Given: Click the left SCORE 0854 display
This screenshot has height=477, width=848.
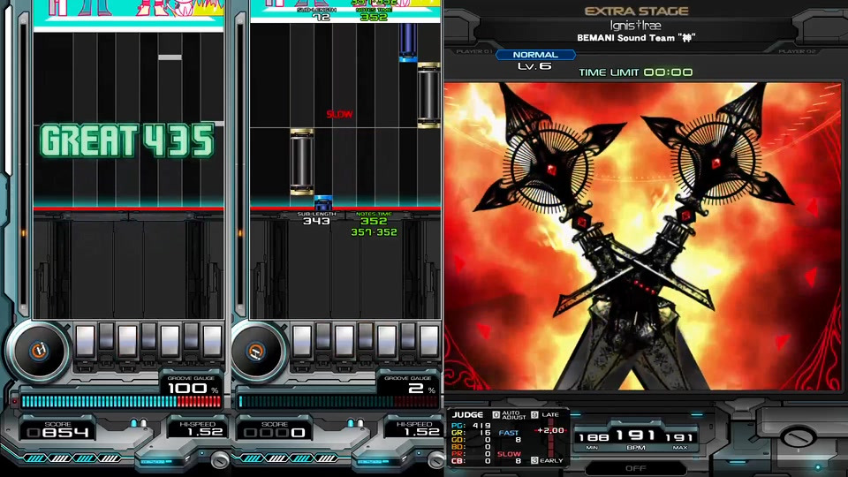Looking at the screenshot, I should [x=58, y=432].
